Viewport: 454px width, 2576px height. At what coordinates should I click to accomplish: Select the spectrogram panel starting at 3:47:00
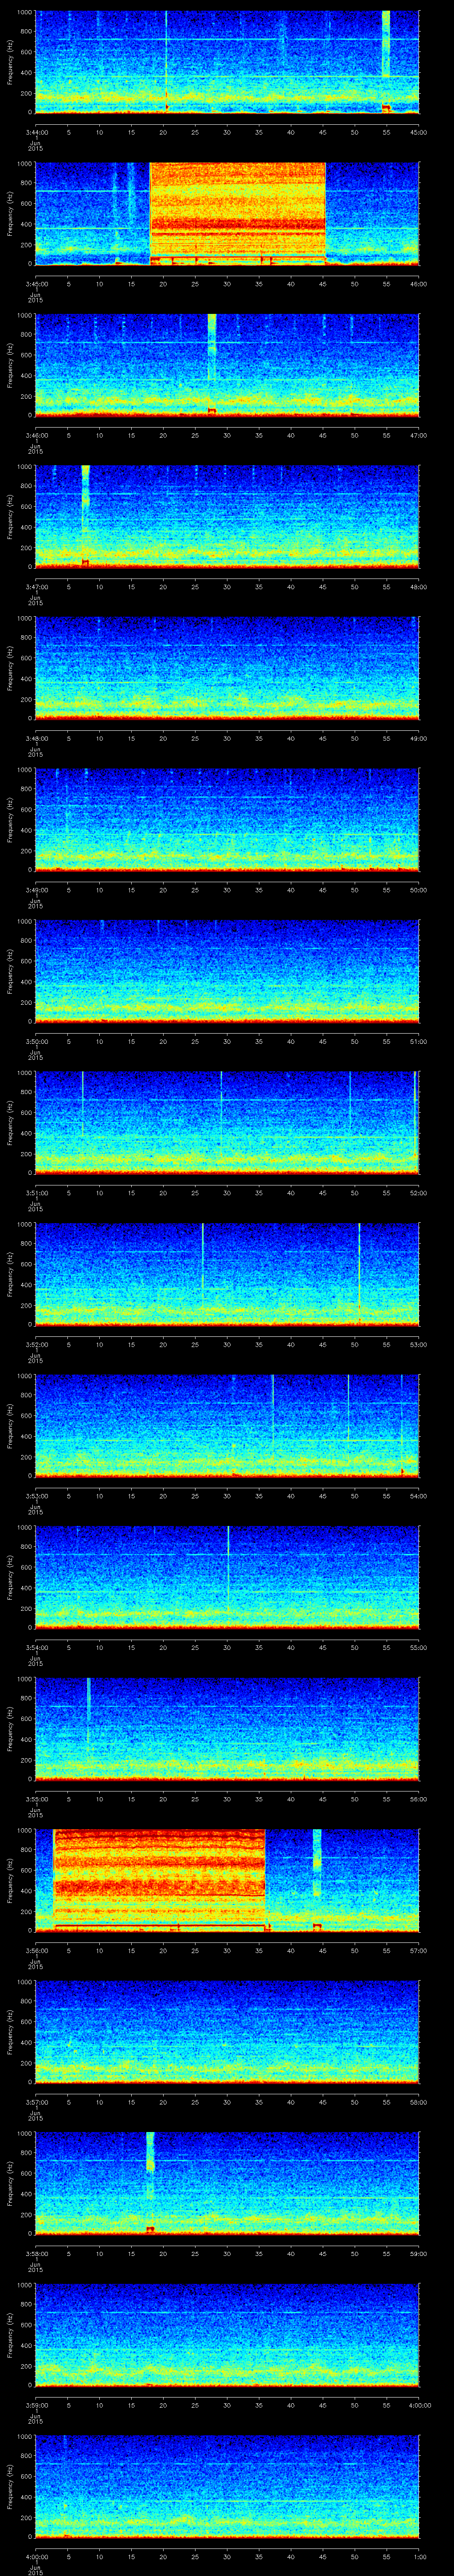(227, 517)
